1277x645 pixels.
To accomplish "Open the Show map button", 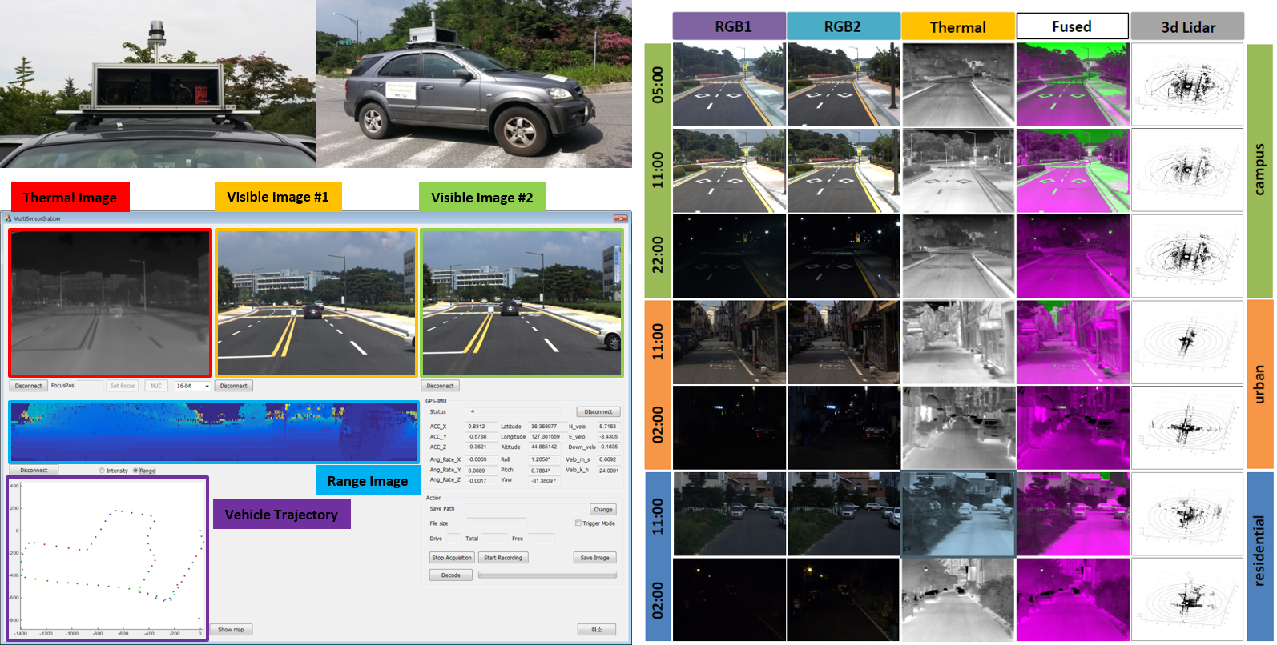I will [x=231, y=630].
